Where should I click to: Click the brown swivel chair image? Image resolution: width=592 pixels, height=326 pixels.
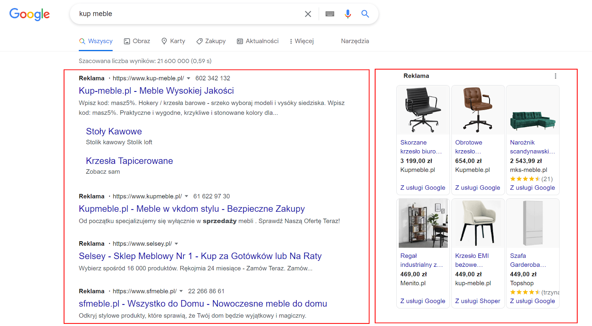coord(478,110)
